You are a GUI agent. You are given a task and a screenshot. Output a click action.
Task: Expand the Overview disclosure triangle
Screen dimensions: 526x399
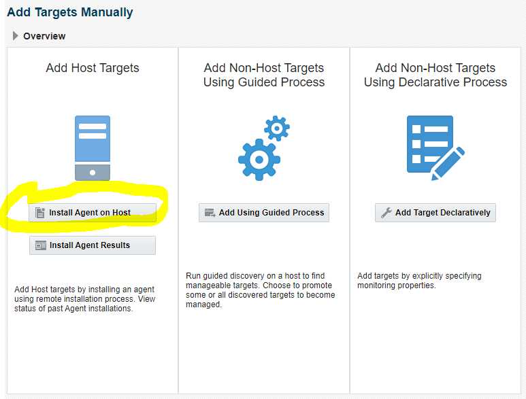point(15,36)
